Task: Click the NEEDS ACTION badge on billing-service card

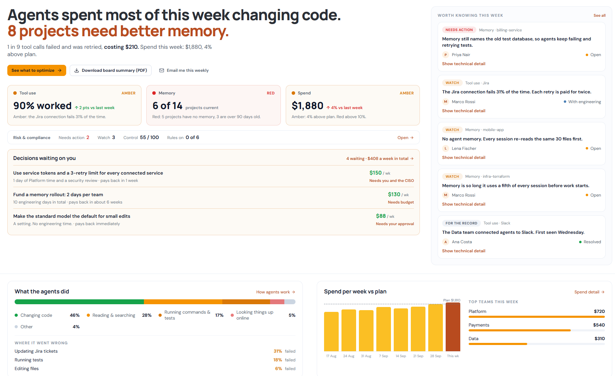Action: click(x=459, y=30)
